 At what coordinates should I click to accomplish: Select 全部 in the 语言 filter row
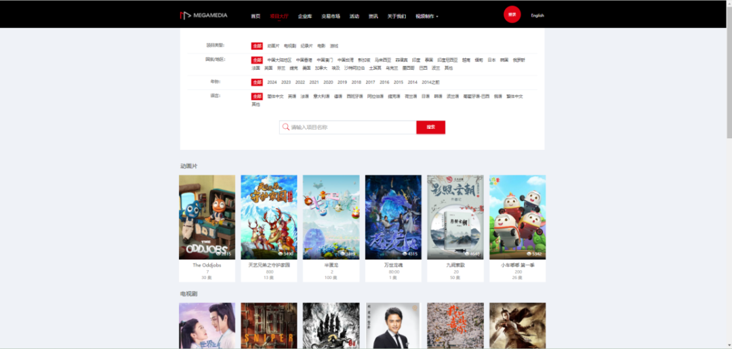tap(257, 96)
